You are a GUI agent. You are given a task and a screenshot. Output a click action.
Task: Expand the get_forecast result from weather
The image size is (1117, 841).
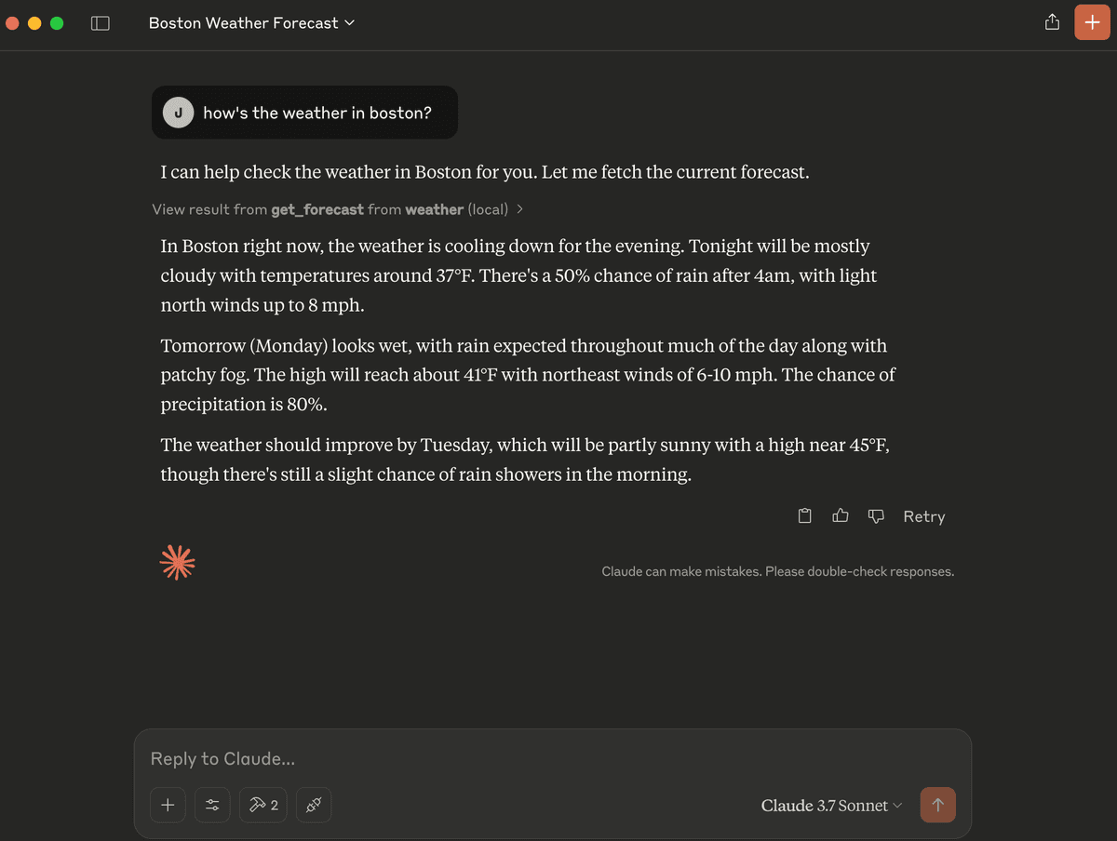tap(338, 209)
